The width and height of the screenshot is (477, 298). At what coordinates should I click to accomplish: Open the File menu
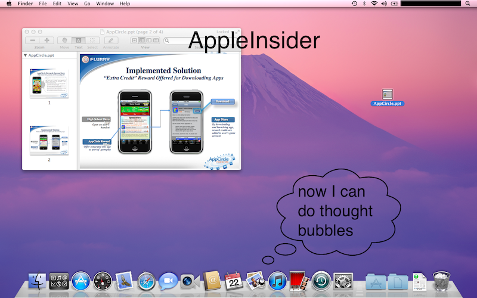(43, 4)
